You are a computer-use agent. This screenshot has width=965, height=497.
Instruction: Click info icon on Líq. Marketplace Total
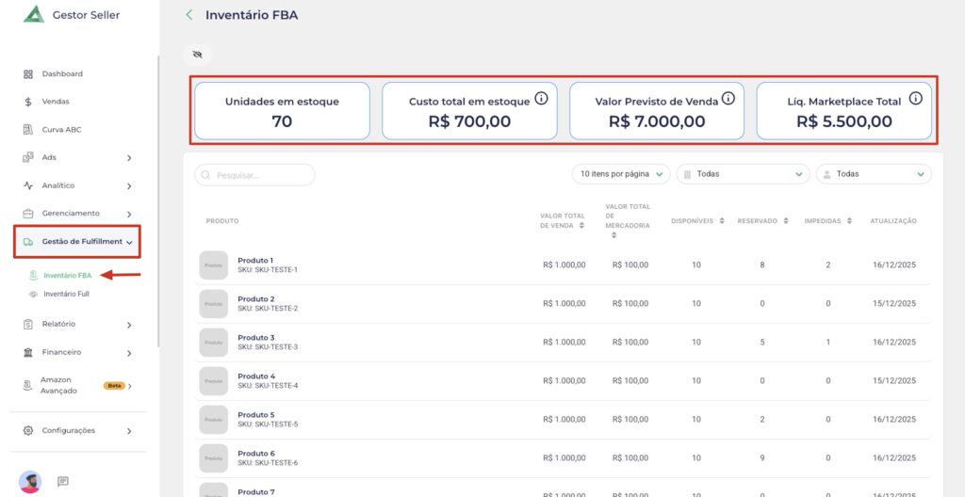[x=915, y=99]
